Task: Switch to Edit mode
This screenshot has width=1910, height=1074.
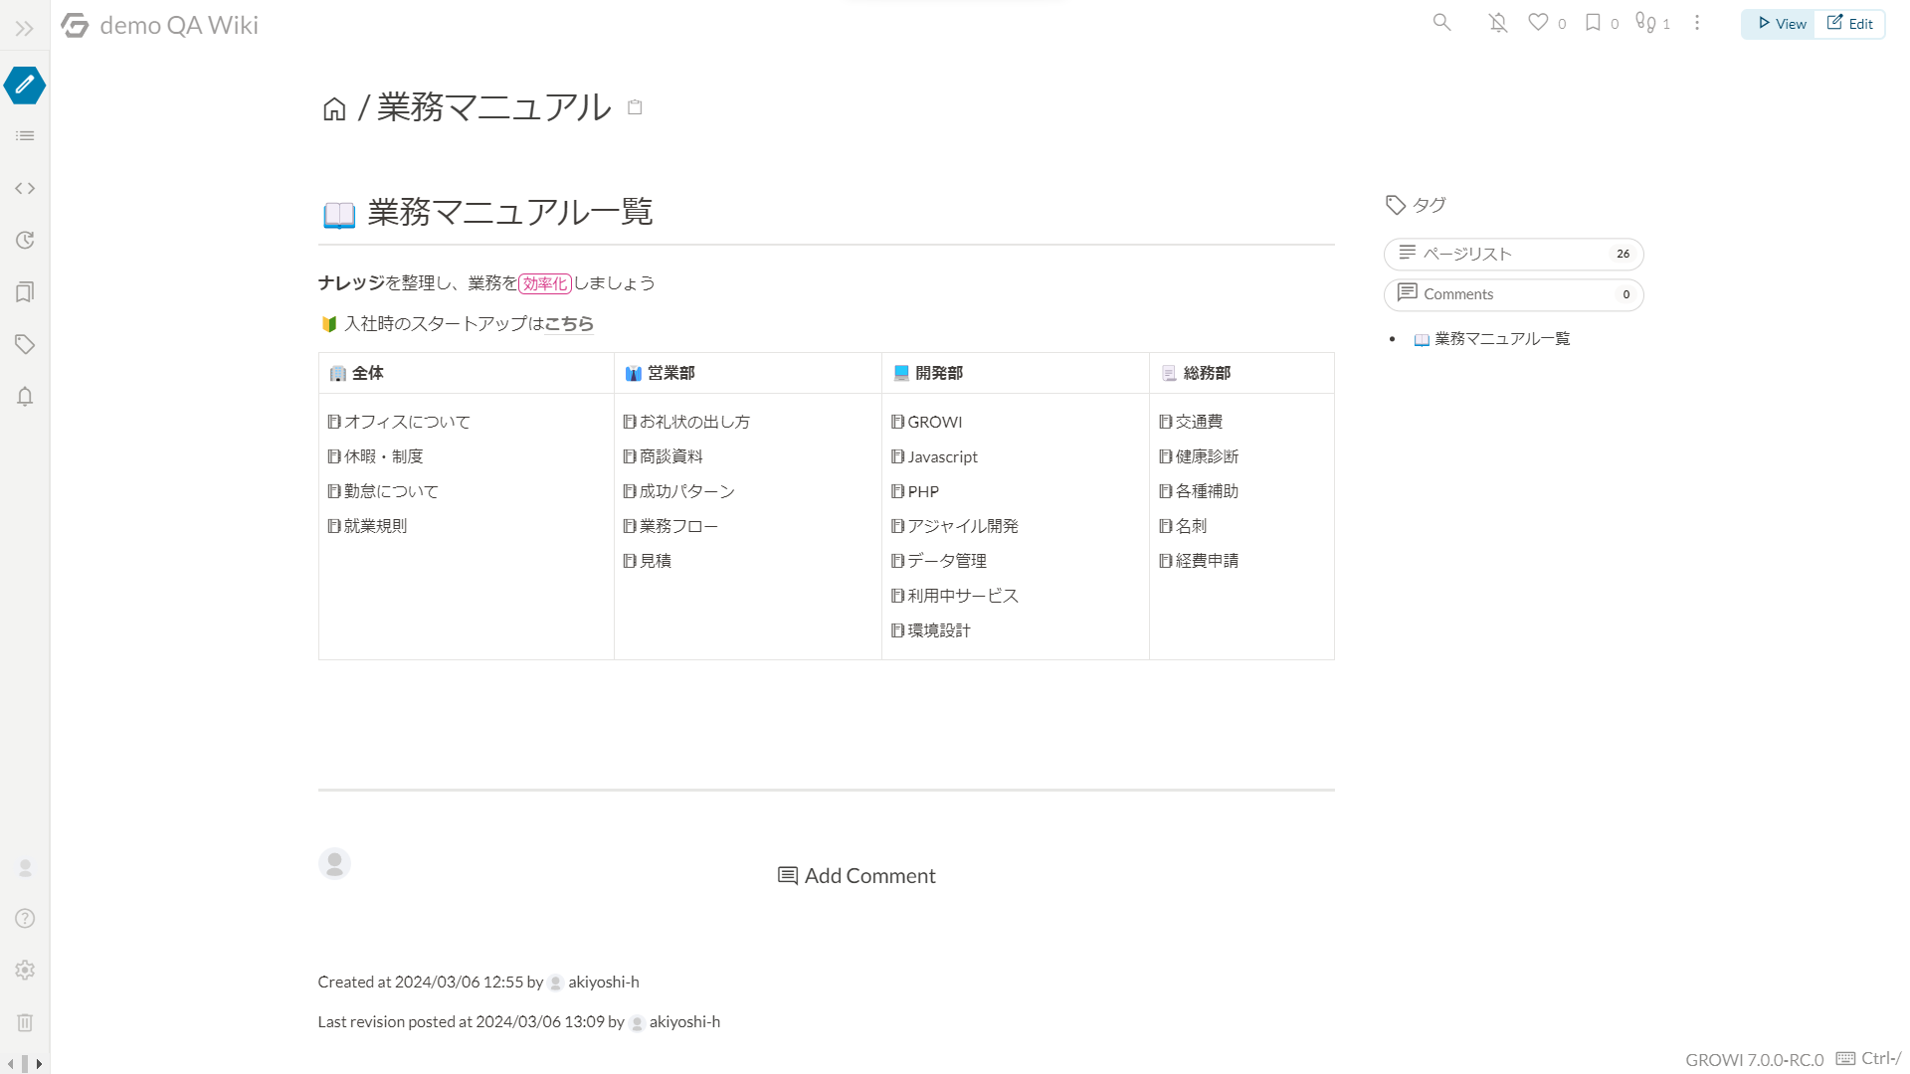Action: pyautogui.click(x=1849, y=22)
